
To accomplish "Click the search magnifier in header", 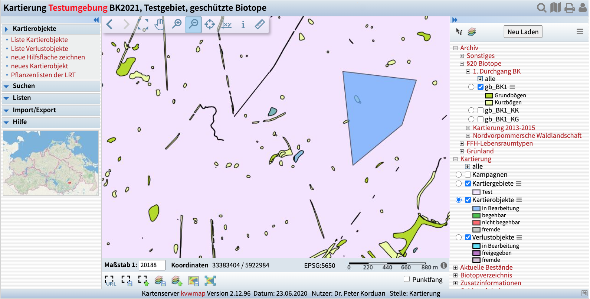I will click(541, 8).
